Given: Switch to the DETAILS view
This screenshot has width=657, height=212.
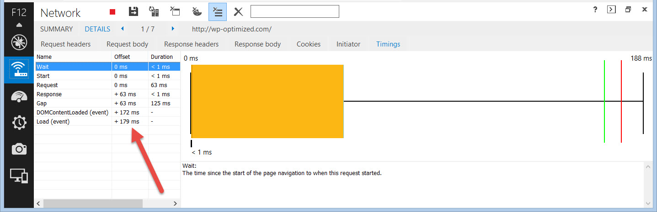Looking at the screenshot, I should [x=97, y=29].
